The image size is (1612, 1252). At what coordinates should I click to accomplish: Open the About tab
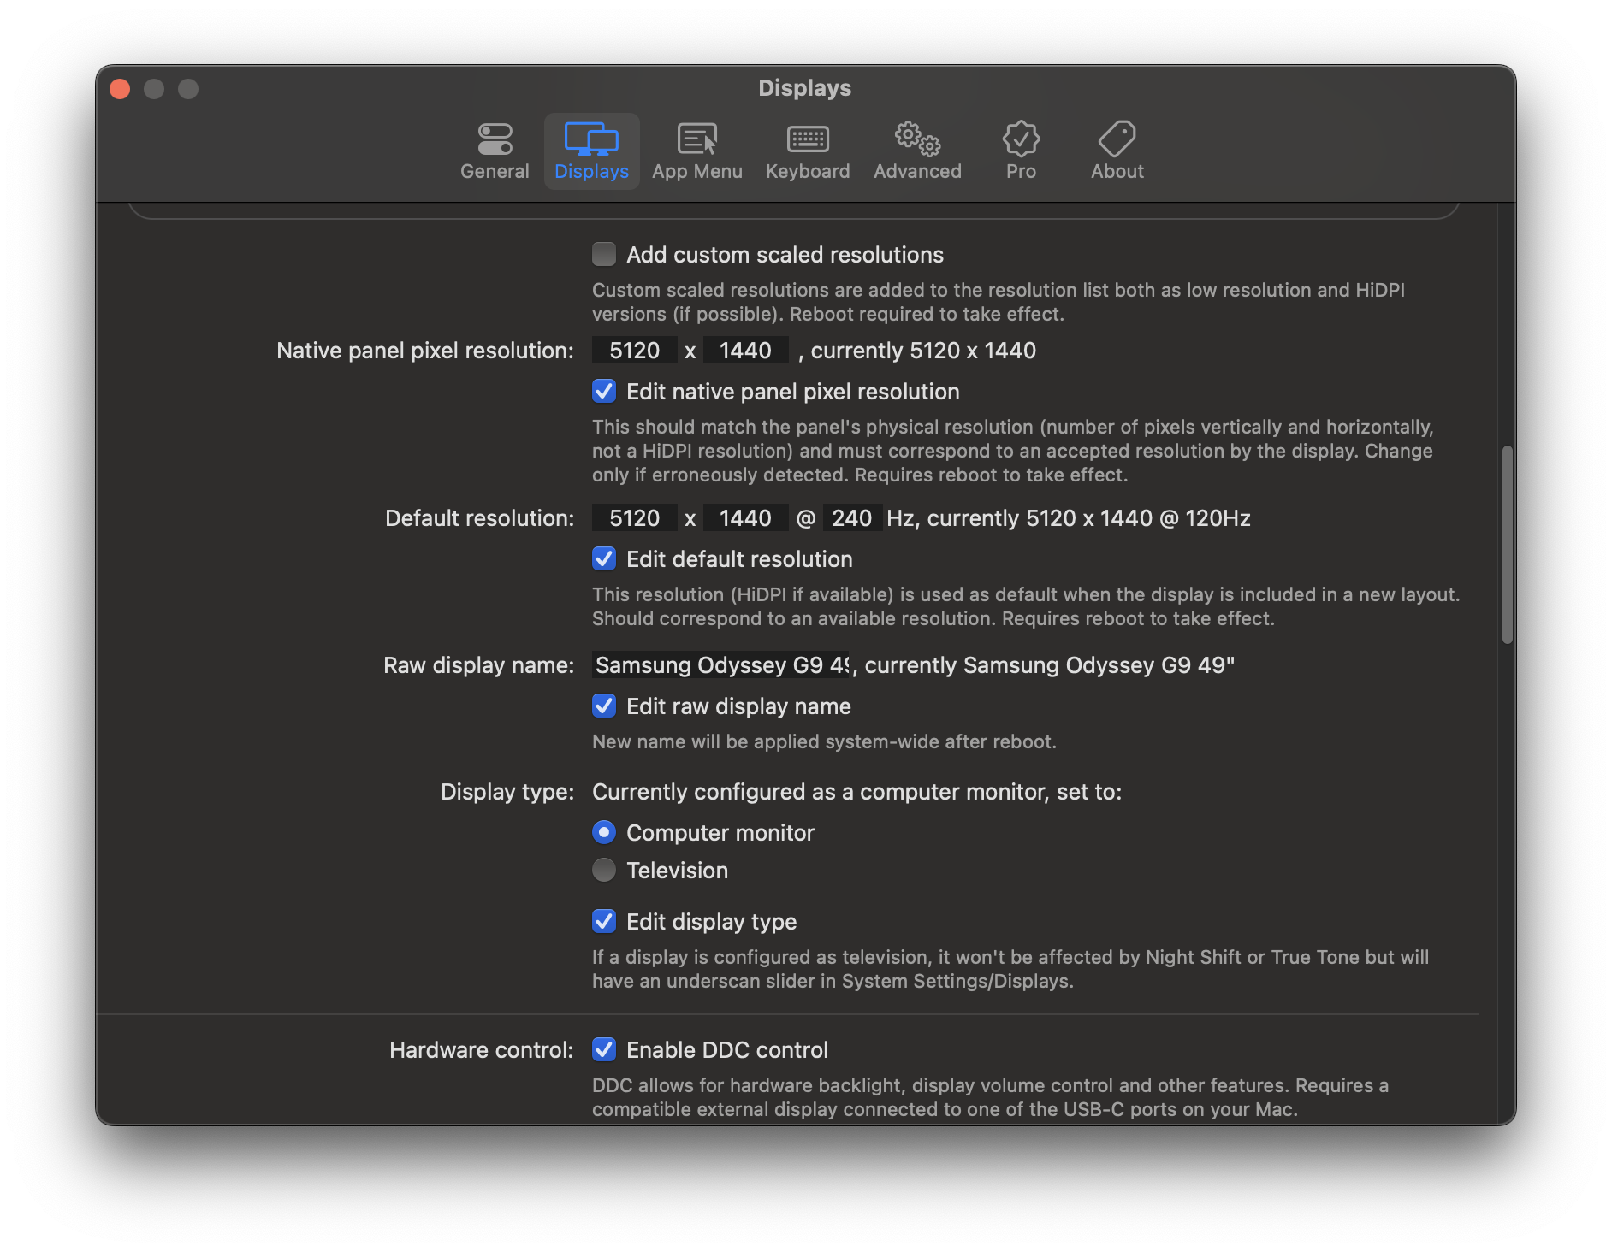point(1117,151)
